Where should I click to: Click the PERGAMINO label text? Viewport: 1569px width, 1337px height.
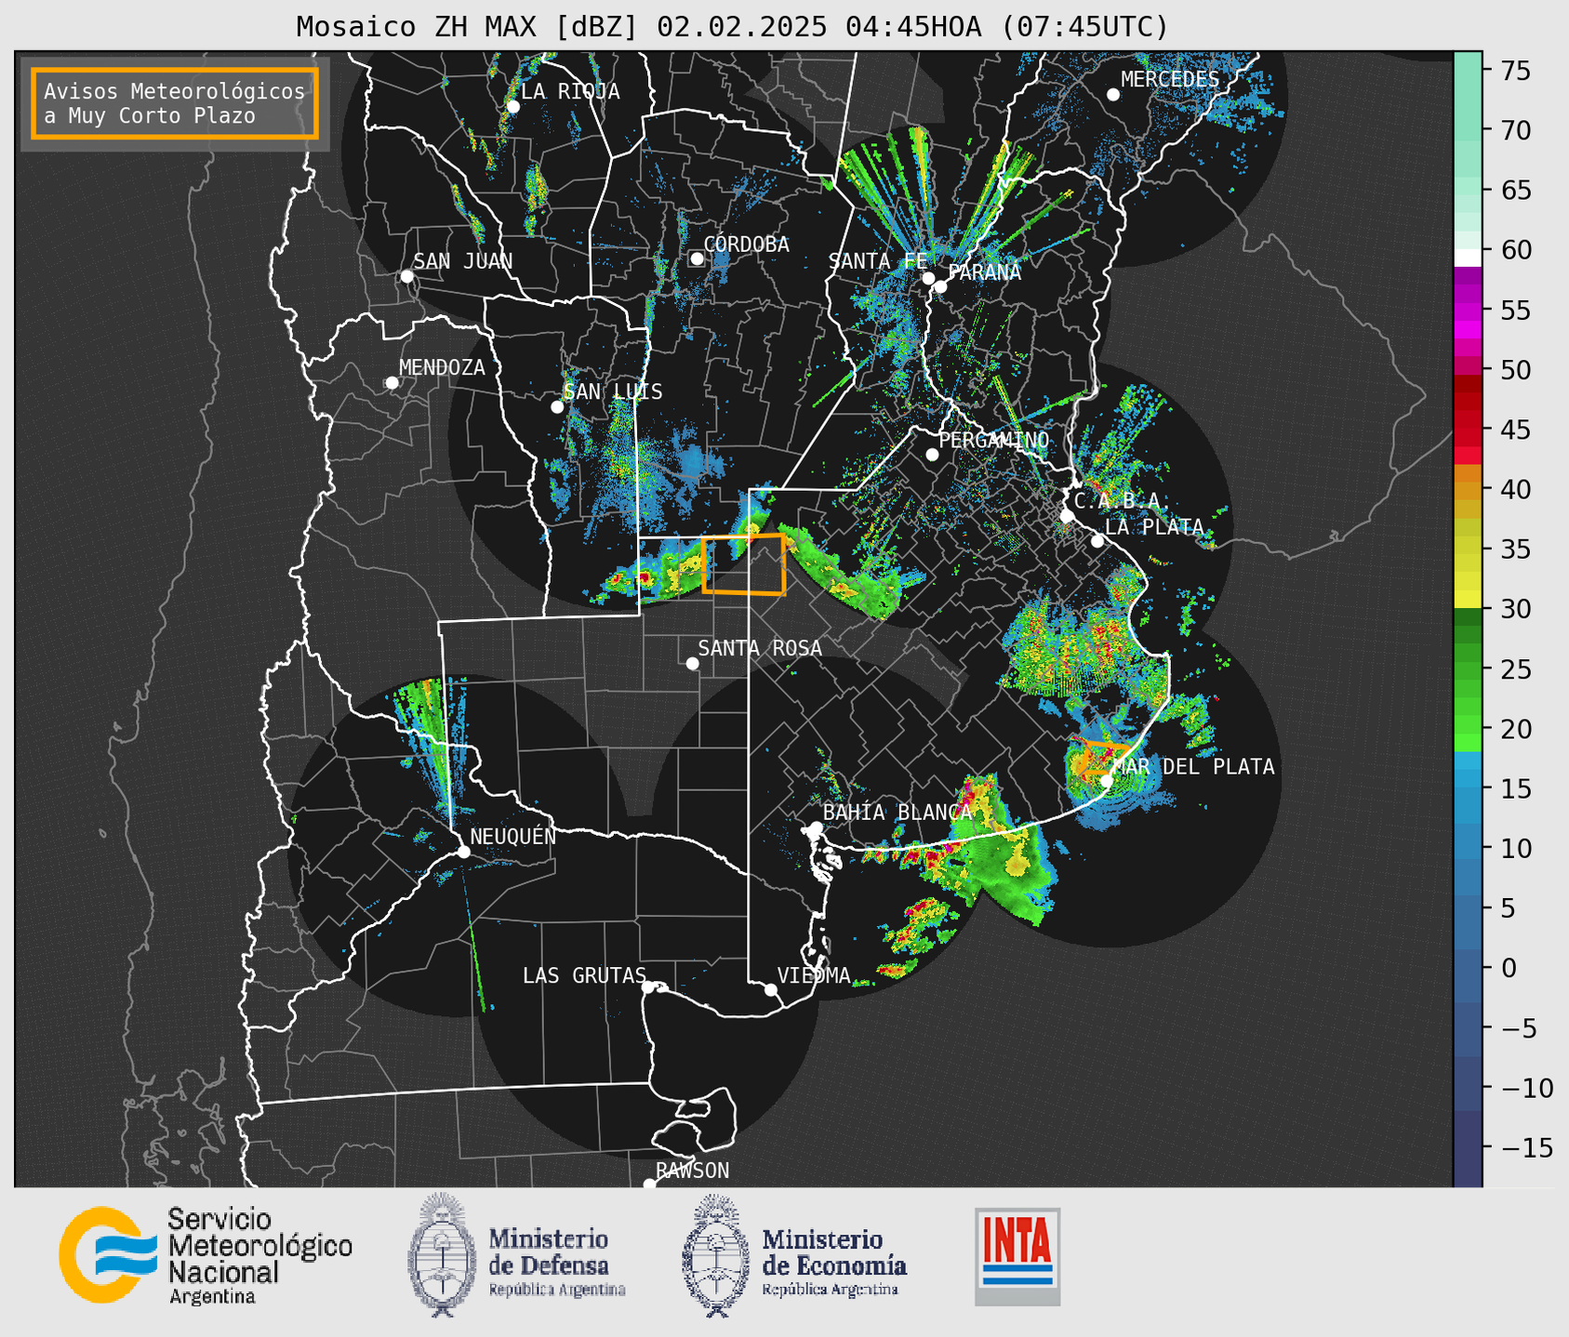(x=993, y=440)
